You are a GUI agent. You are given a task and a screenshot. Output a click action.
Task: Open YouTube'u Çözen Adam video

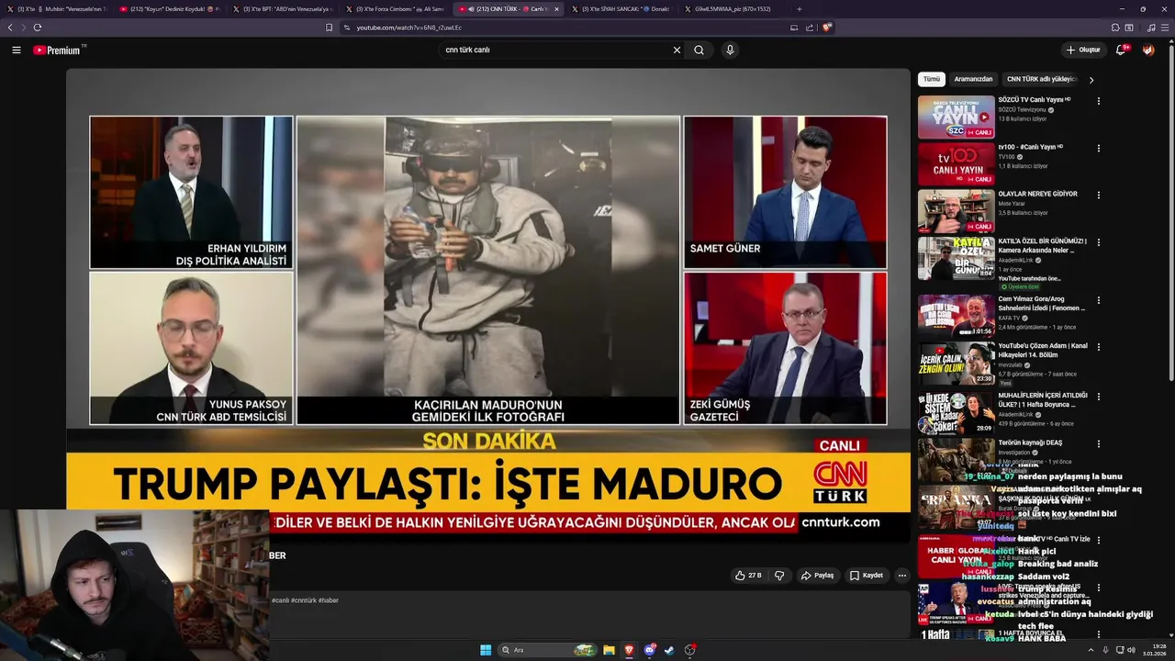pyautogui.click(x=956, y=363)
